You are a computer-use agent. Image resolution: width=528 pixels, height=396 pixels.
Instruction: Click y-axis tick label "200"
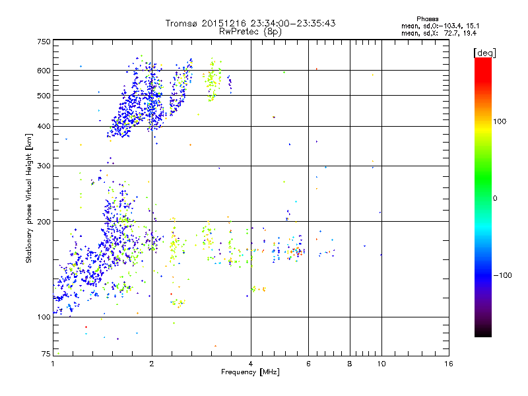(44, 222)
